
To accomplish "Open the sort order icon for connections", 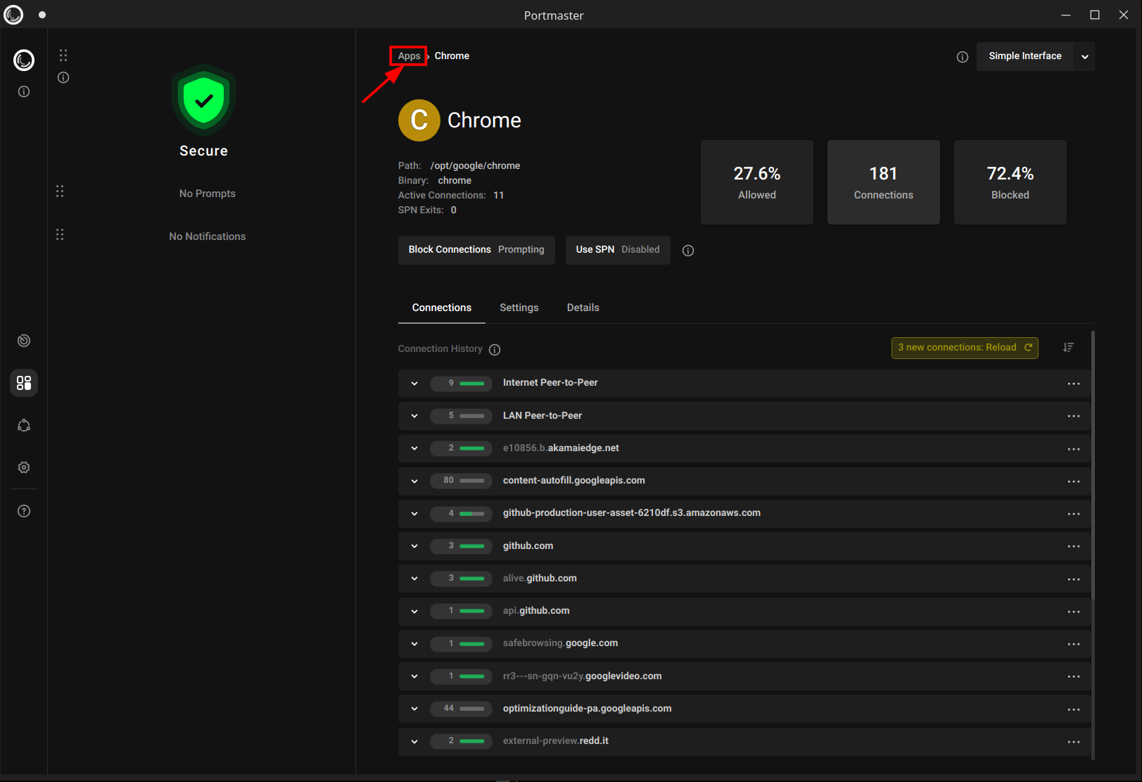I will pos(1068,347).
